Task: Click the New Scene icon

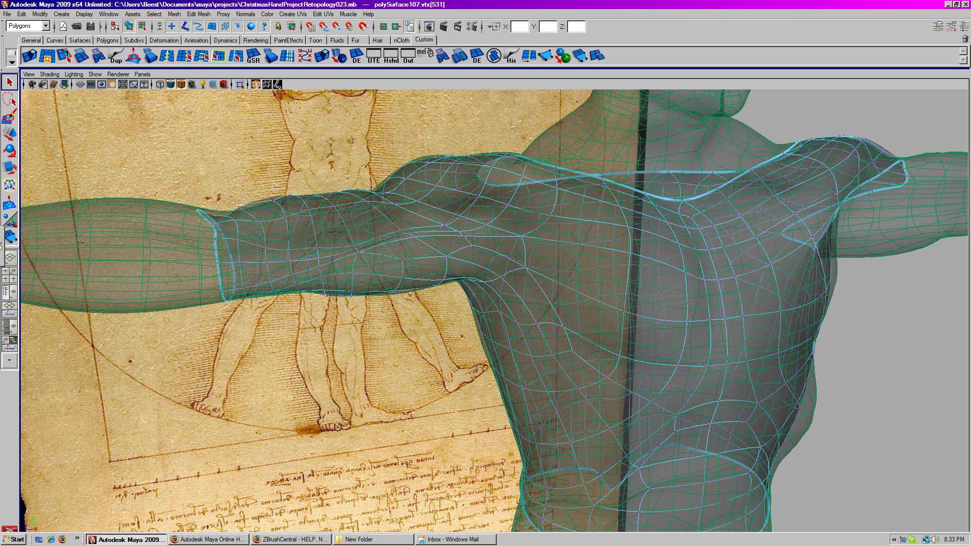Action: click(x=63, y=26)
